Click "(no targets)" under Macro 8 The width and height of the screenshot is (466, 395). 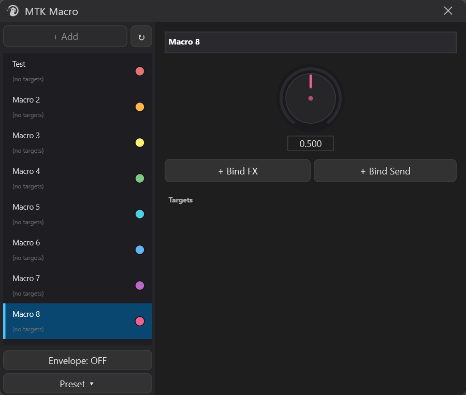pos(28,329)
